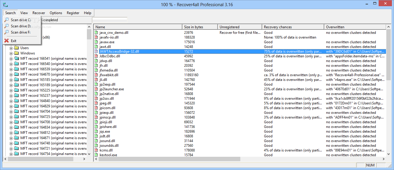The width and height of the screenshot is (394, 170).
Task: Click the Overwritten column header
Action: 355,27
